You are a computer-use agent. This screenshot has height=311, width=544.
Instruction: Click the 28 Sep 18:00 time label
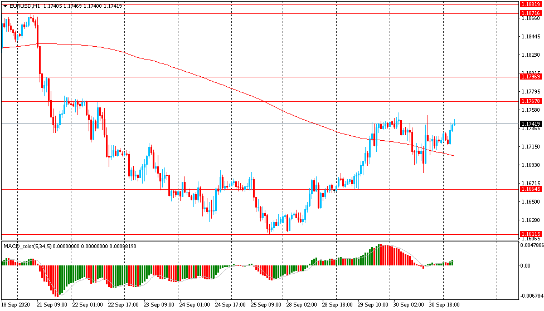click(x=337, y=305)
